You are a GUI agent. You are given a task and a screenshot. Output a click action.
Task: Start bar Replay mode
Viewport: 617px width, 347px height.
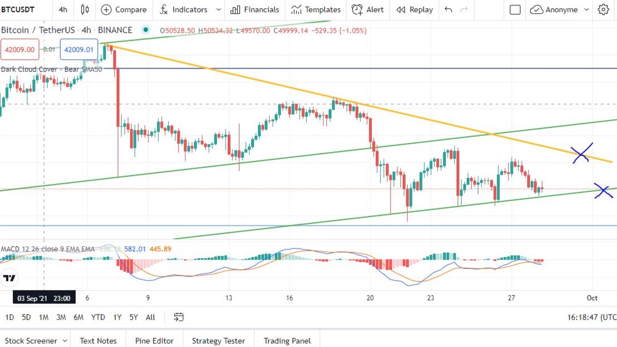[x=415, y=10]
